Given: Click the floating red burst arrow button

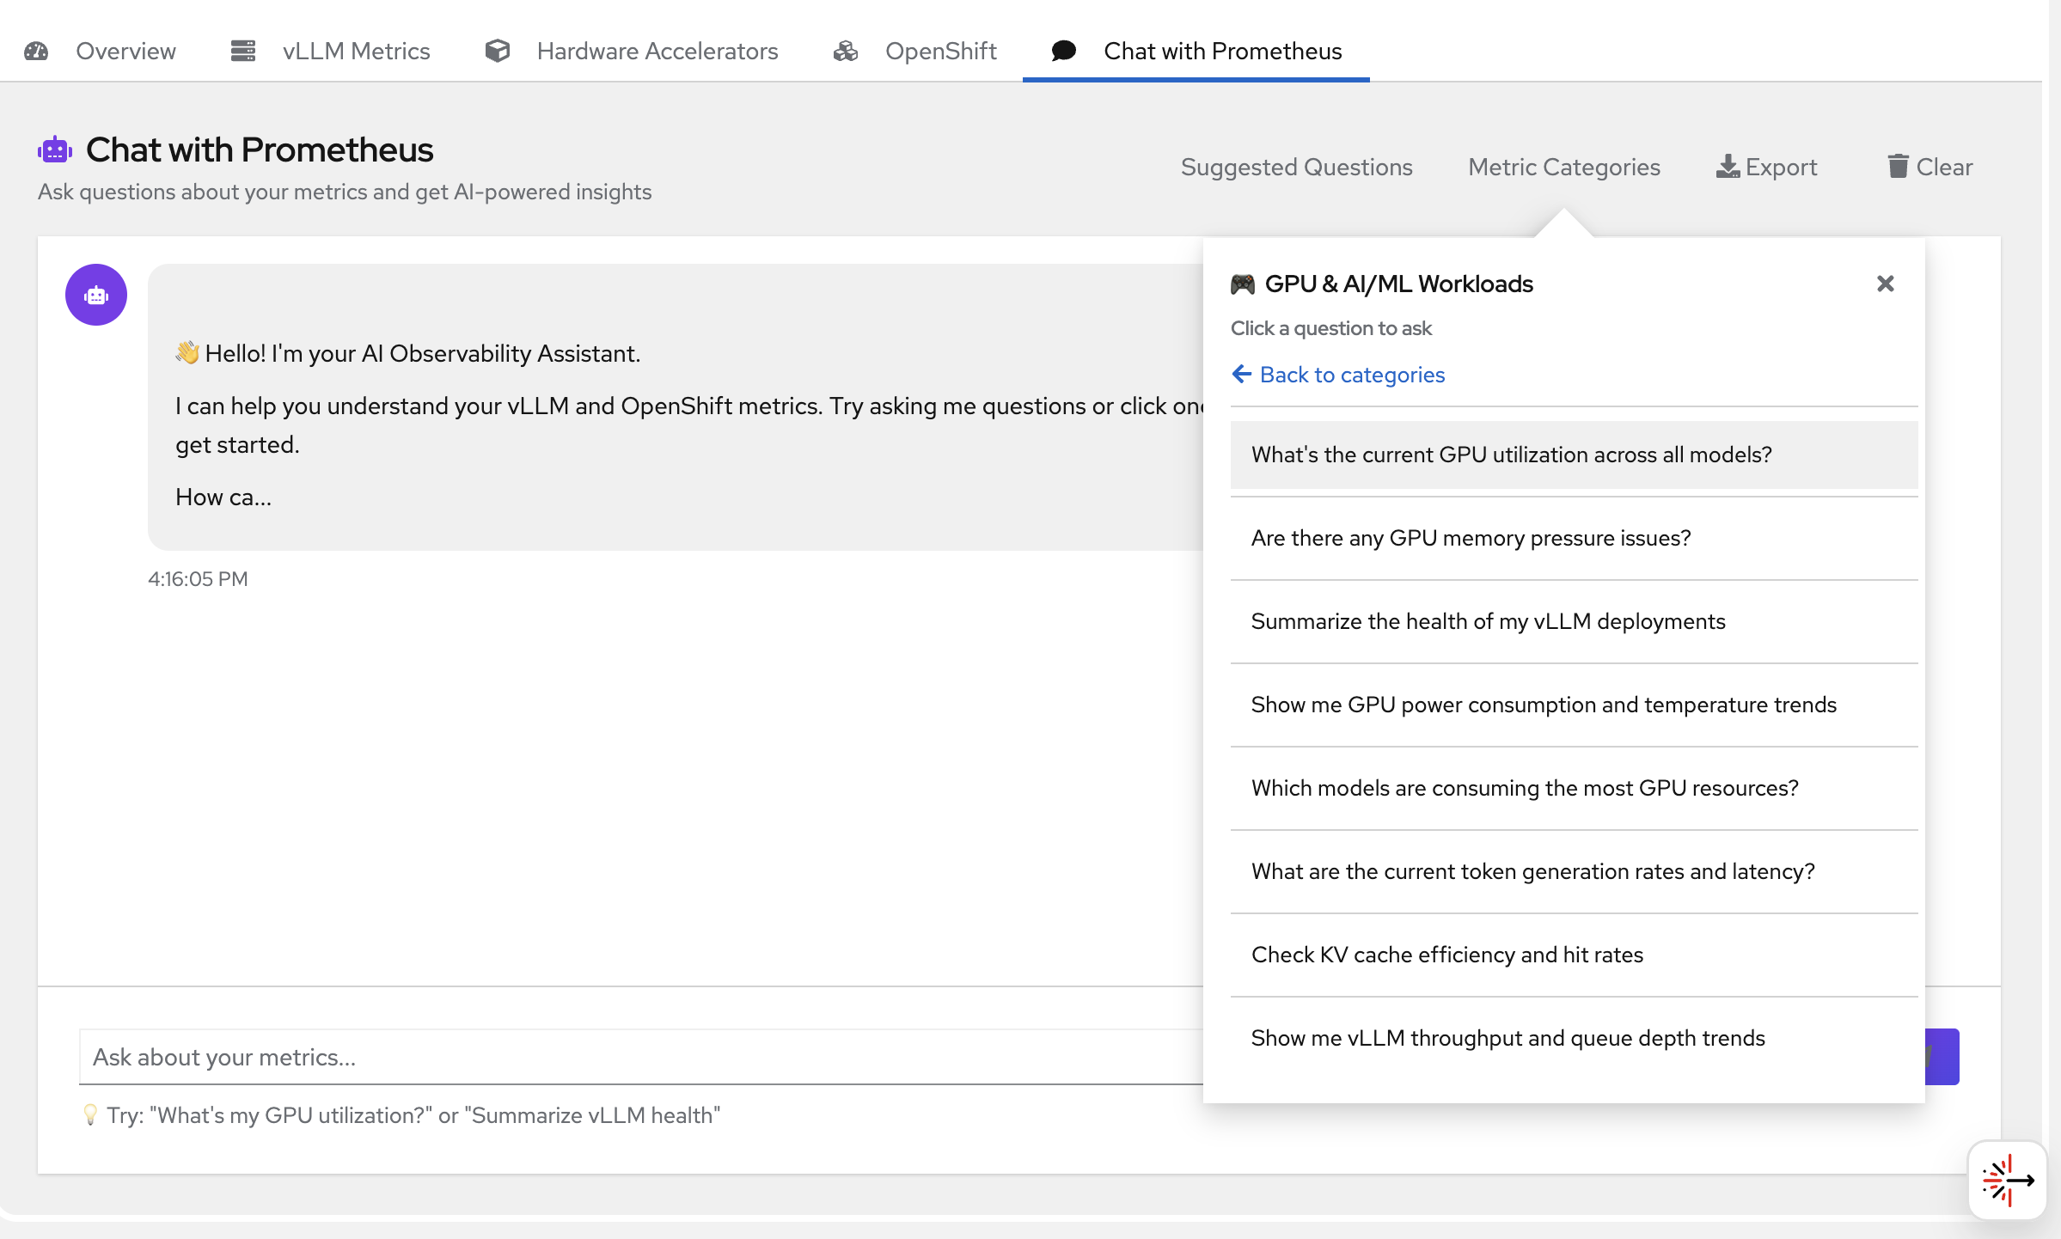Looking at the screenshot, I should (x=2007, y=1180).
